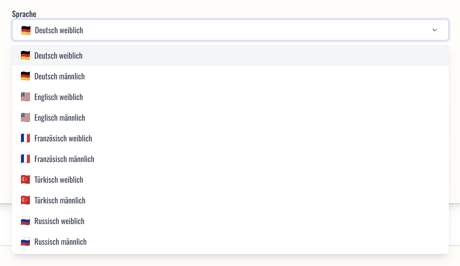Open the Sprache combo box showing Deutsch weiblich

pos(230,30)
